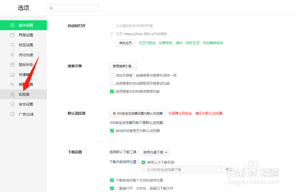
Task: Click the 安全设置 shield icon
Action: coord(12,104)
